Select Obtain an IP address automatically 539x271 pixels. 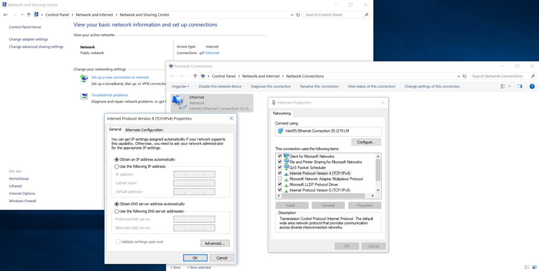pyautogui.click(x=116, y=160)
